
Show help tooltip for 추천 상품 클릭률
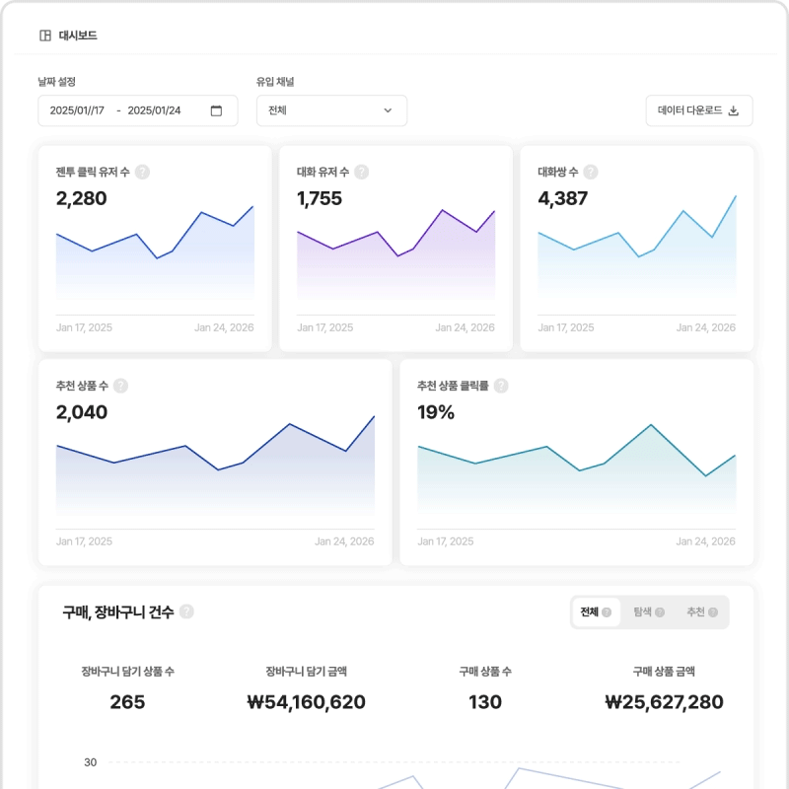(501, 386)
